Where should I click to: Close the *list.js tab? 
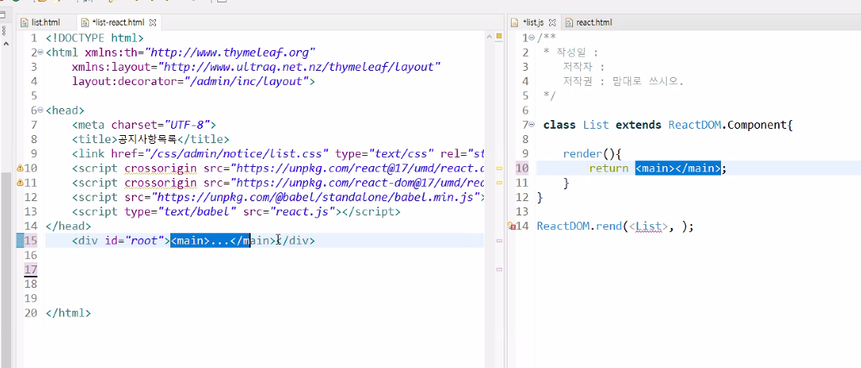point(552,22)
